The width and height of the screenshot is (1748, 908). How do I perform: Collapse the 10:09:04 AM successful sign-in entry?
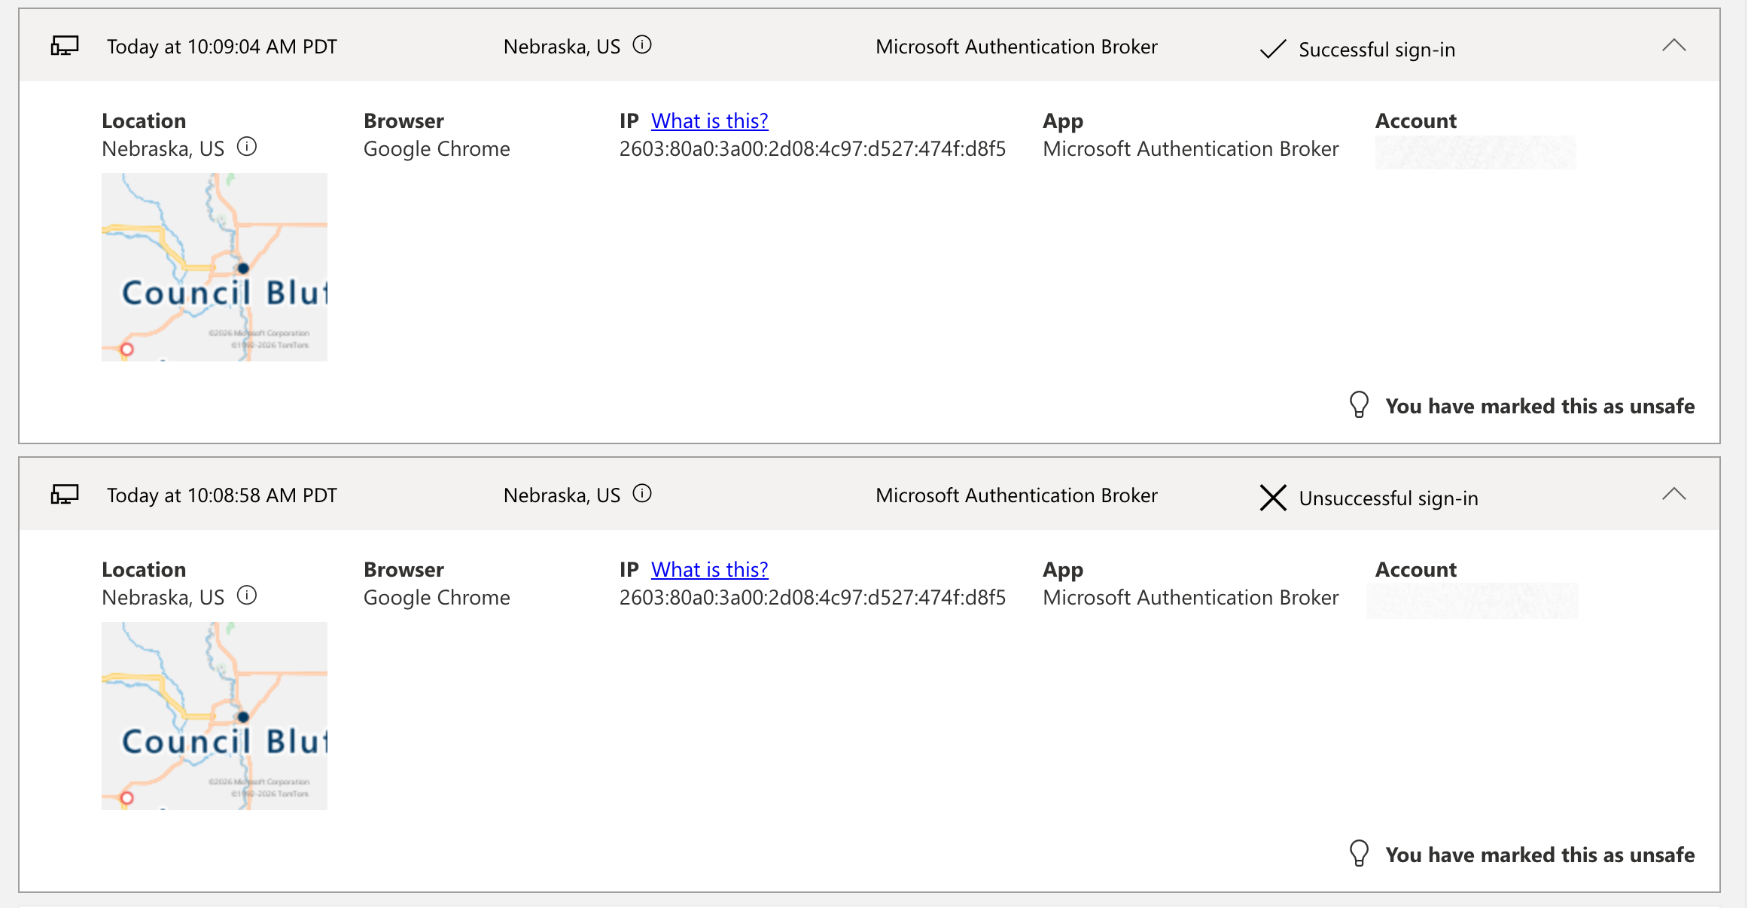coord(1674,45)
